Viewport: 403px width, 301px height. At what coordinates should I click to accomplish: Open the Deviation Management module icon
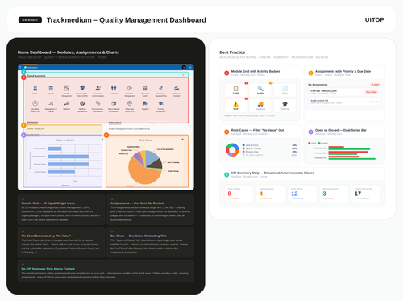tap(130, 88)
